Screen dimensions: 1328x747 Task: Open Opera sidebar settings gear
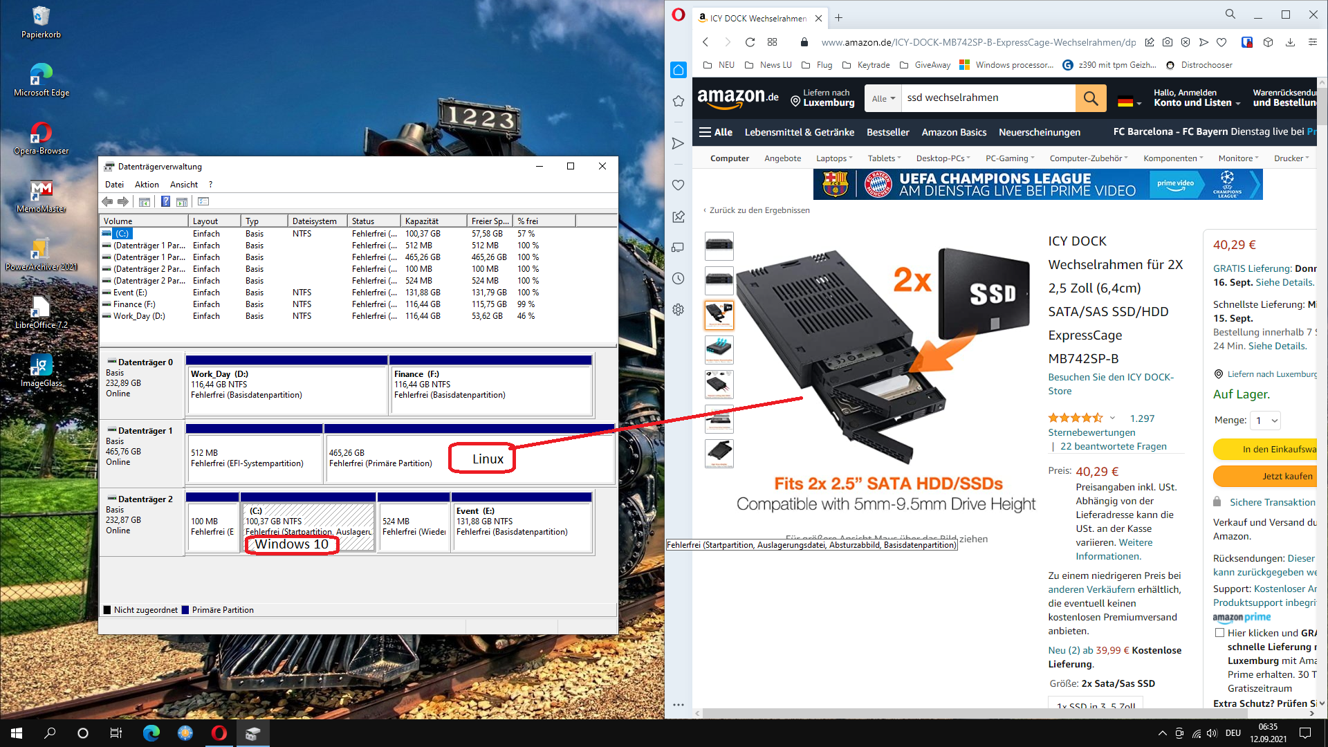[x=679, y=309]
